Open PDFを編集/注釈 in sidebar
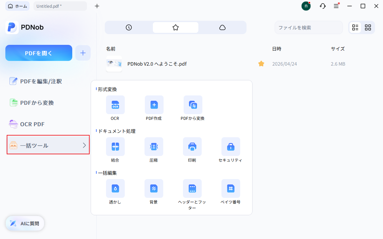383x239 pixels. click(x=36, y=81)
